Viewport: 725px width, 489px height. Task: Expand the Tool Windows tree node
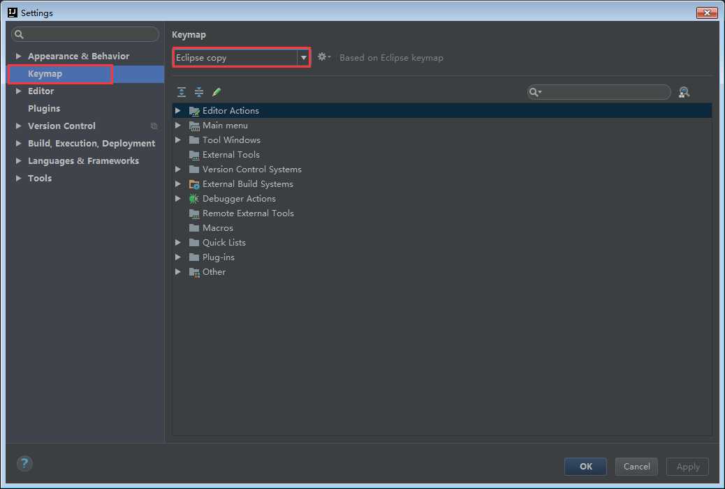[178, 140]
